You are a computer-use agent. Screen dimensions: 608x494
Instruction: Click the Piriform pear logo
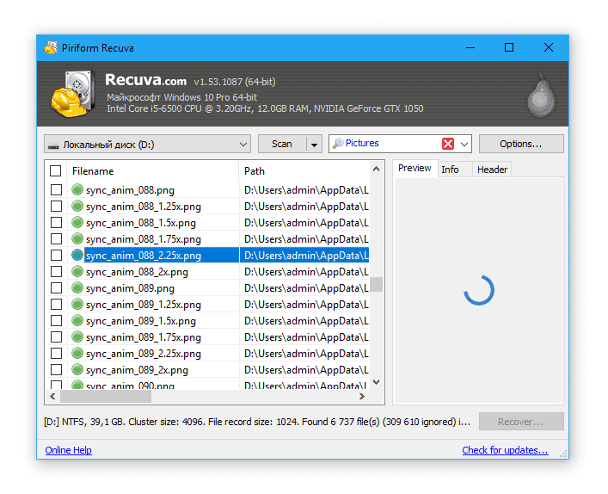[541, 95]
